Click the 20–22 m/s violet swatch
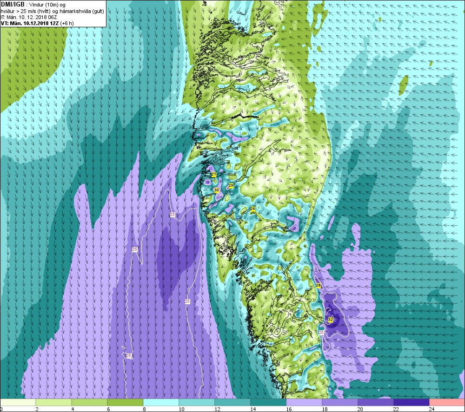465x412 pixels. click(x=375, y=402)
